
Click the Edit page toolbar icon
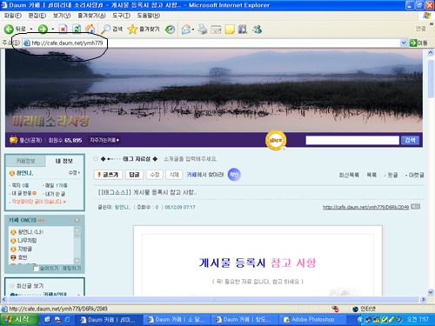(x=216, y=30)
